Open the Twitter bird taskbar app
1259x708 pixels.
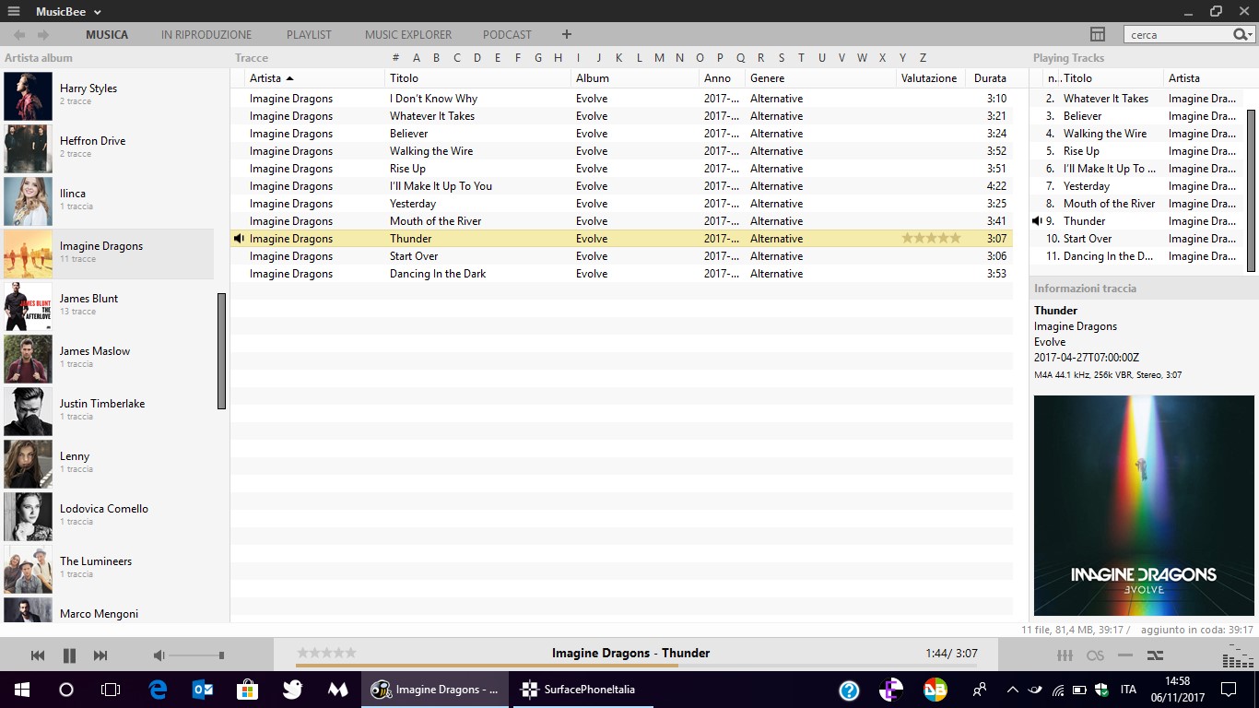[293, 689]
